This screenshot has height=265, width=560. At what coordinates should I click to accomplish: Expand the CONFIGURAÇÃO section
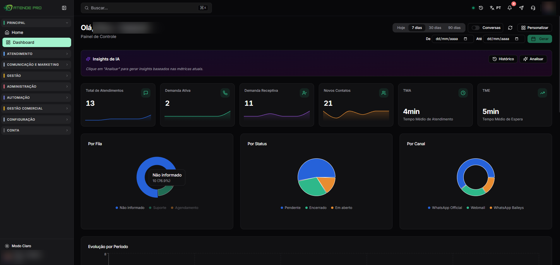[x=37, y=119]
